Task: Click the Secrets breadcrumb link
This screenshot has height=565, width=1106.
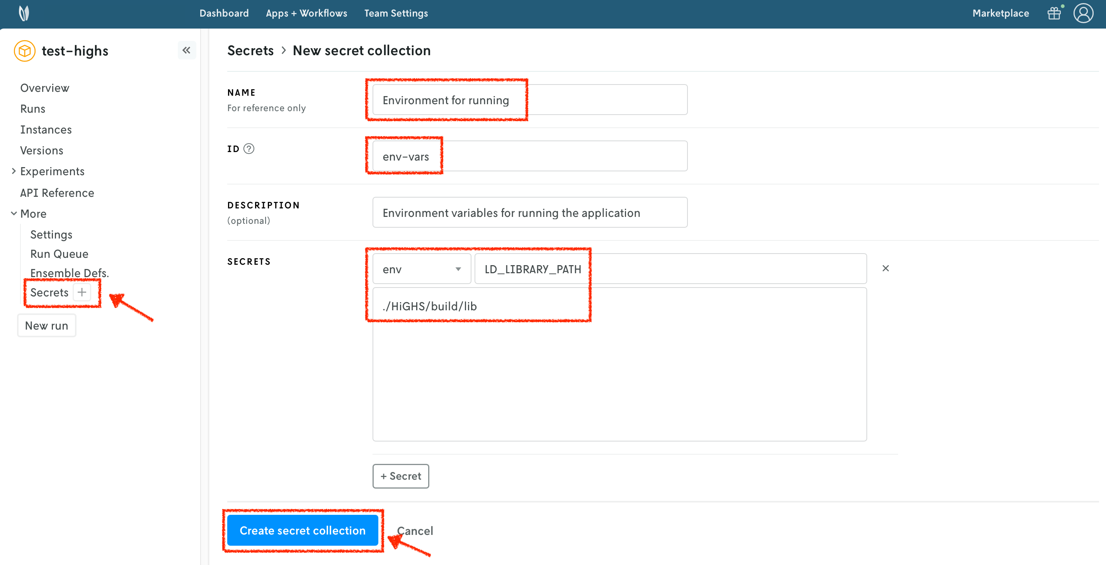Action: pyautogui.click(x=250, y=51)
